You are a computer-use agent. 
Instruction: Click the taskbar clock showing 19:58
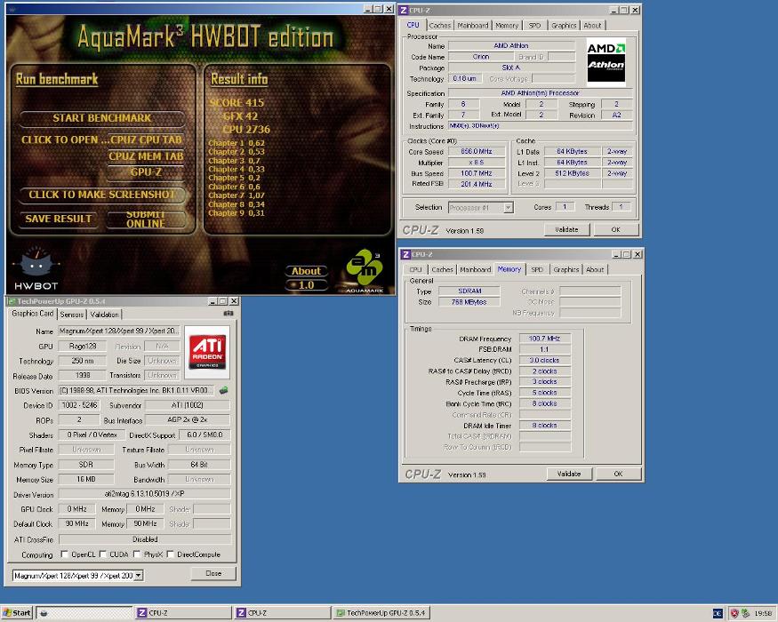pos(763,614)
